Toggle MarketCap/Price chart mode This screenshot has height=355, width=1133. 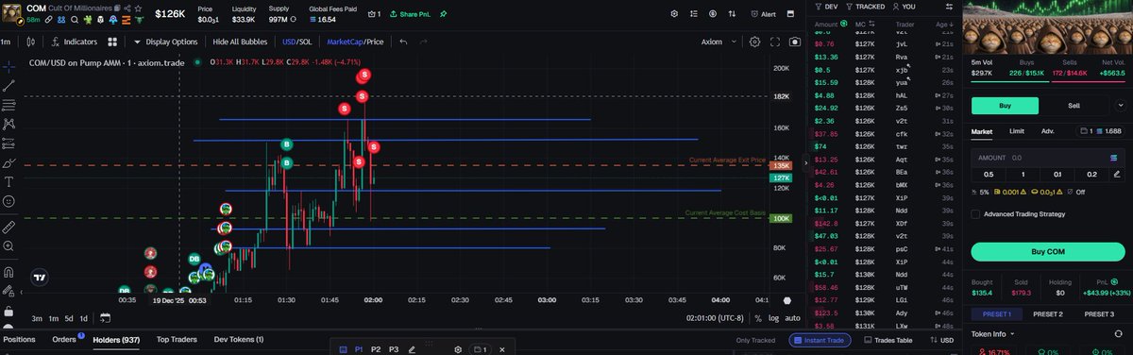click(x=355, y=42)
